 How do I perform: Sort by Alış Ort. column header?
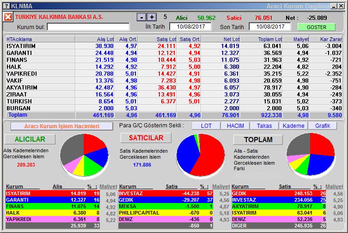126,39
